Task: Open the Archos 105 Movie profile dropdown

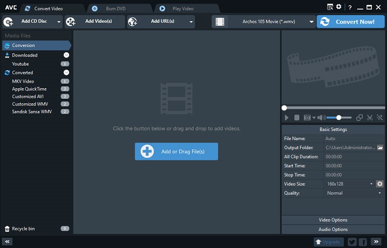Action: (311, 22)
